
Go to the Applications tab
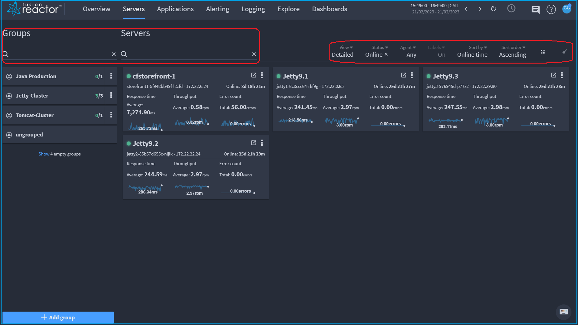[x=175, y=9]
